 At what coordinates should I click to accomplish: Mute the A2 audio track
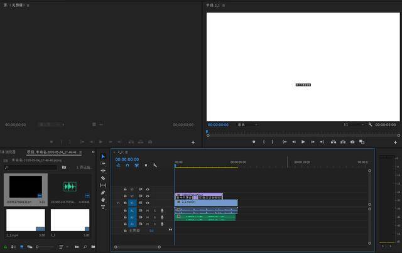tap(148, 217)
